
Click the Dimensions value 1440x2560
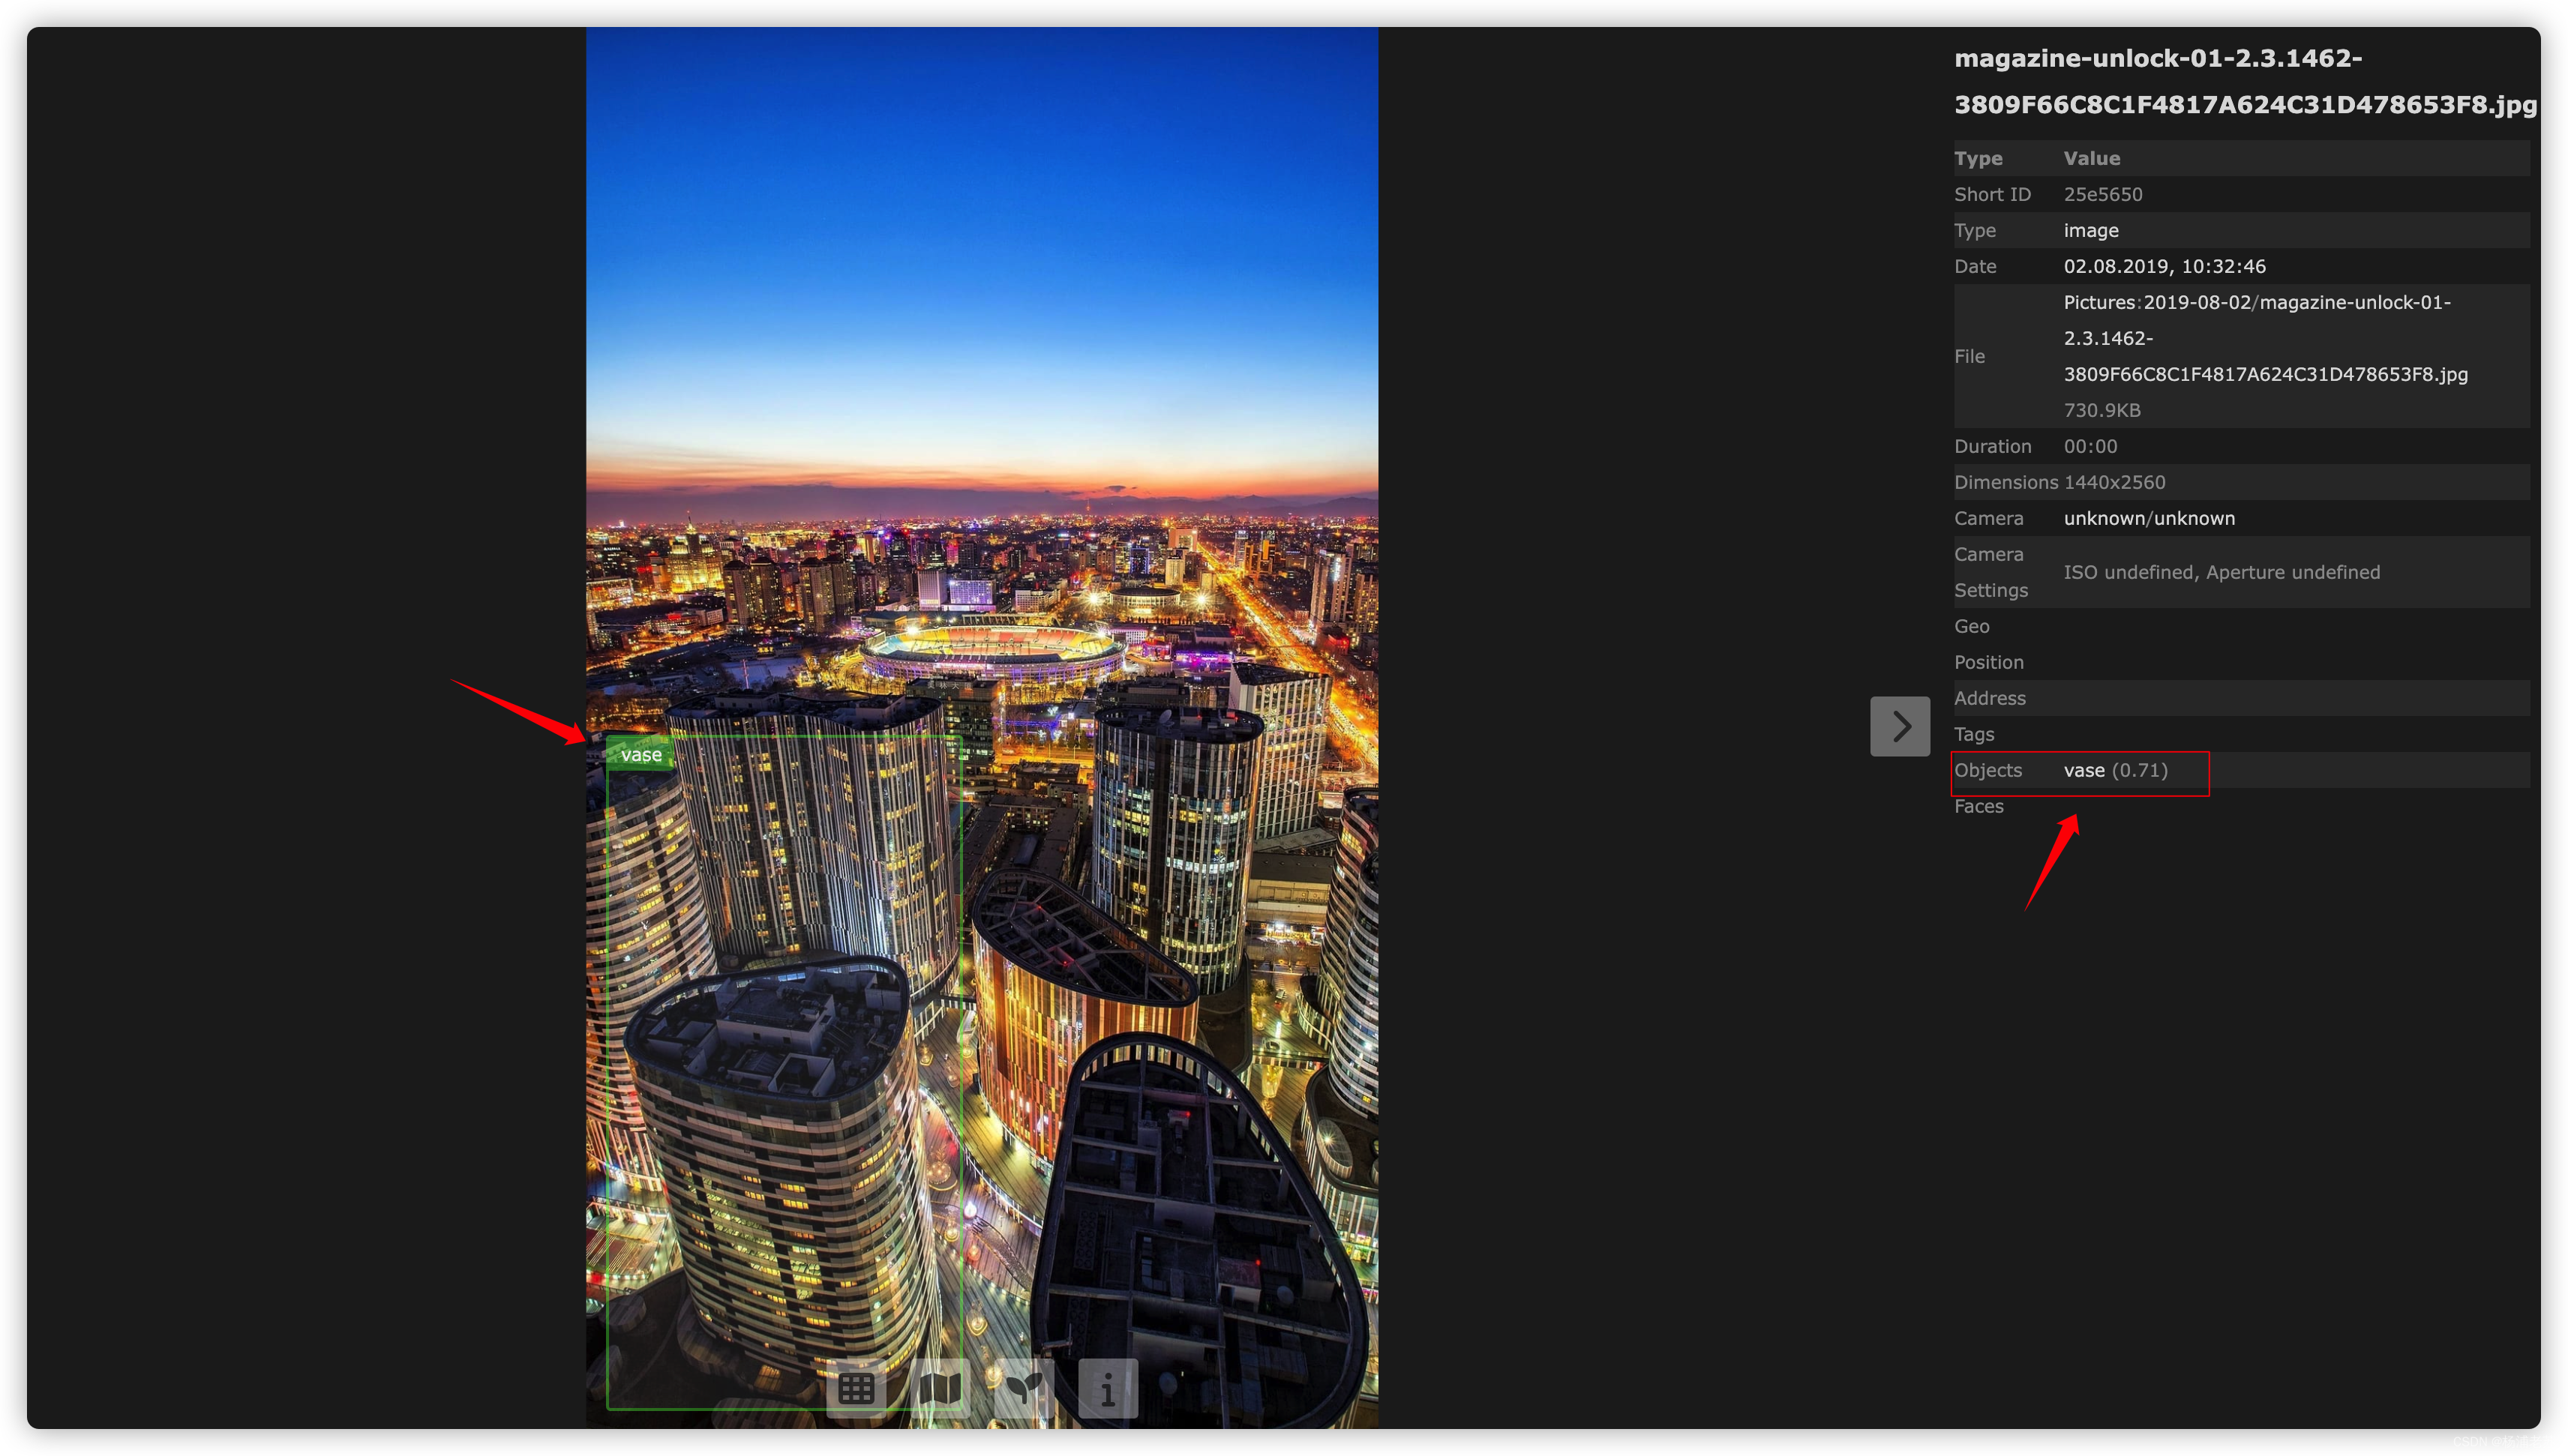pyautogui.click(x=2114, y=482)
